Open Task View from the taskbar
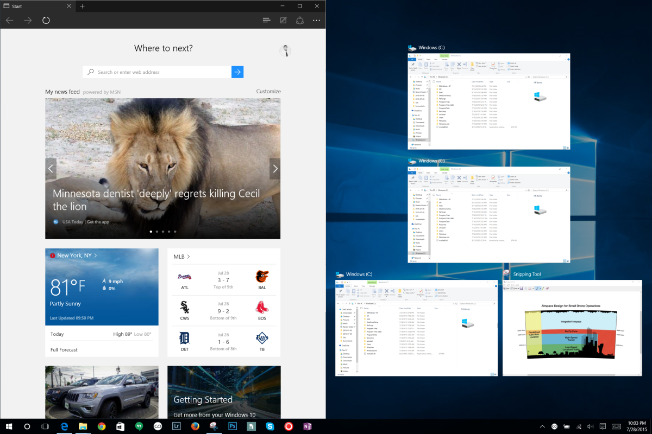Viewport: 652px width, 434px height. pos(45,426)
